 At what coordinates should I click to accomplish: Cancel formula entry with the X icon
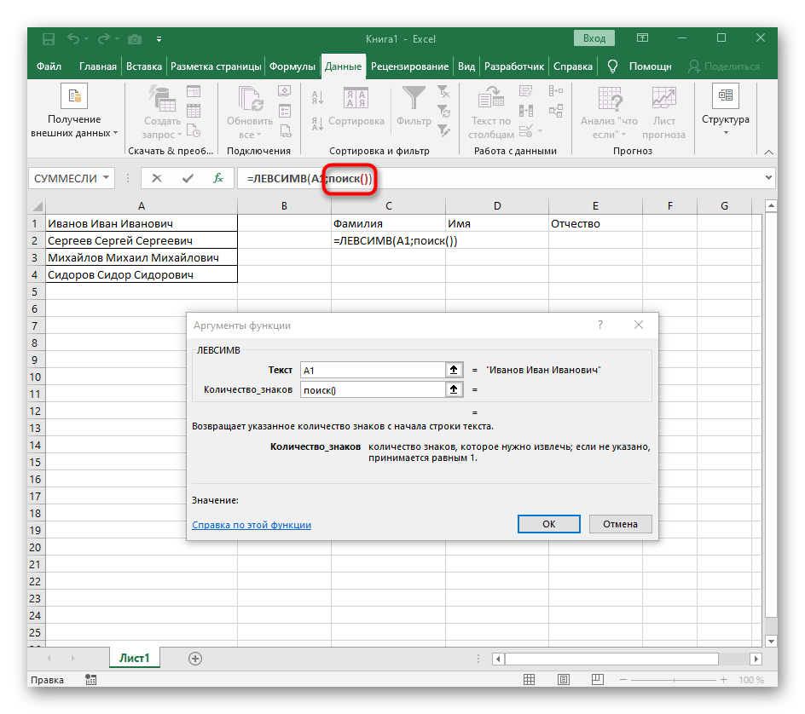click(157, 178)
